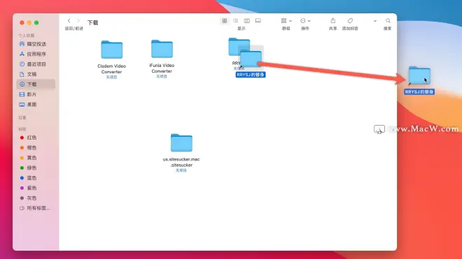Select the iFunia Video Converter folder icon
This screenshot has height=259, width=462.
pyautogui.click(x=162, y=49)
